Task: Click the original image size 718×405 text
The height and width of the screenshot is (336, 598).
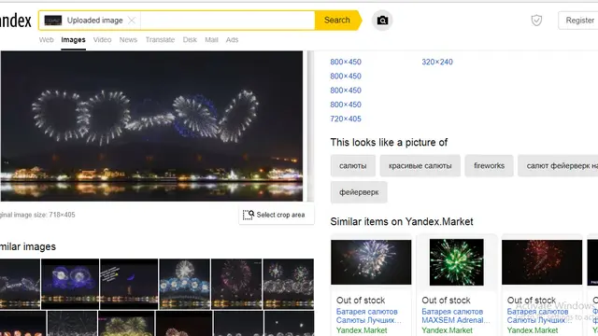Action: coord(37,215)
